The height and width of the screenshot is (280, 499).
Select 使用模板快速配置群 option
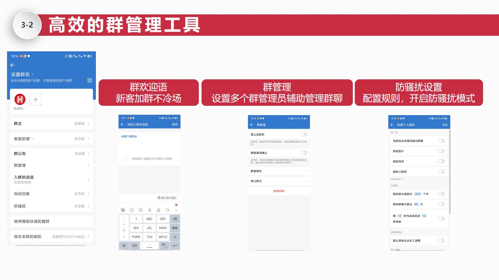click(51, 221)
